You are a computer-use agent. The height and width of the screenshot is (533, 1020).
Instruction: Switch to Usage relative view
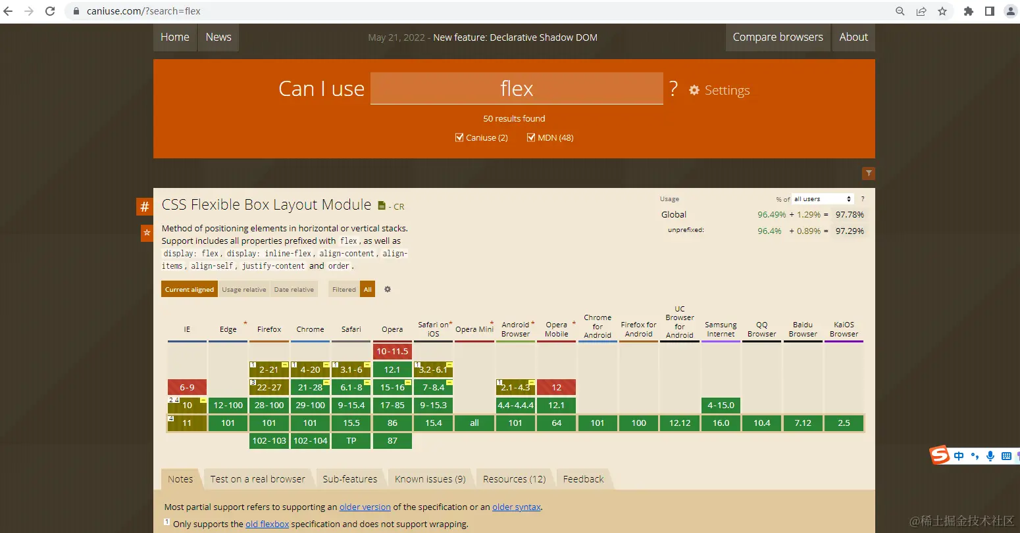[x=244, y=289]
